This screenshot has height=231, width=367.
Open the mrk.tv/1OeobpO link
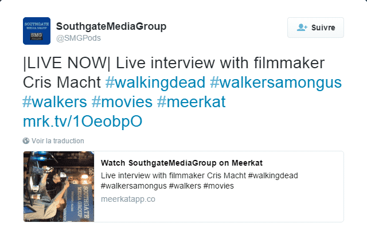[x=83, y=122]
